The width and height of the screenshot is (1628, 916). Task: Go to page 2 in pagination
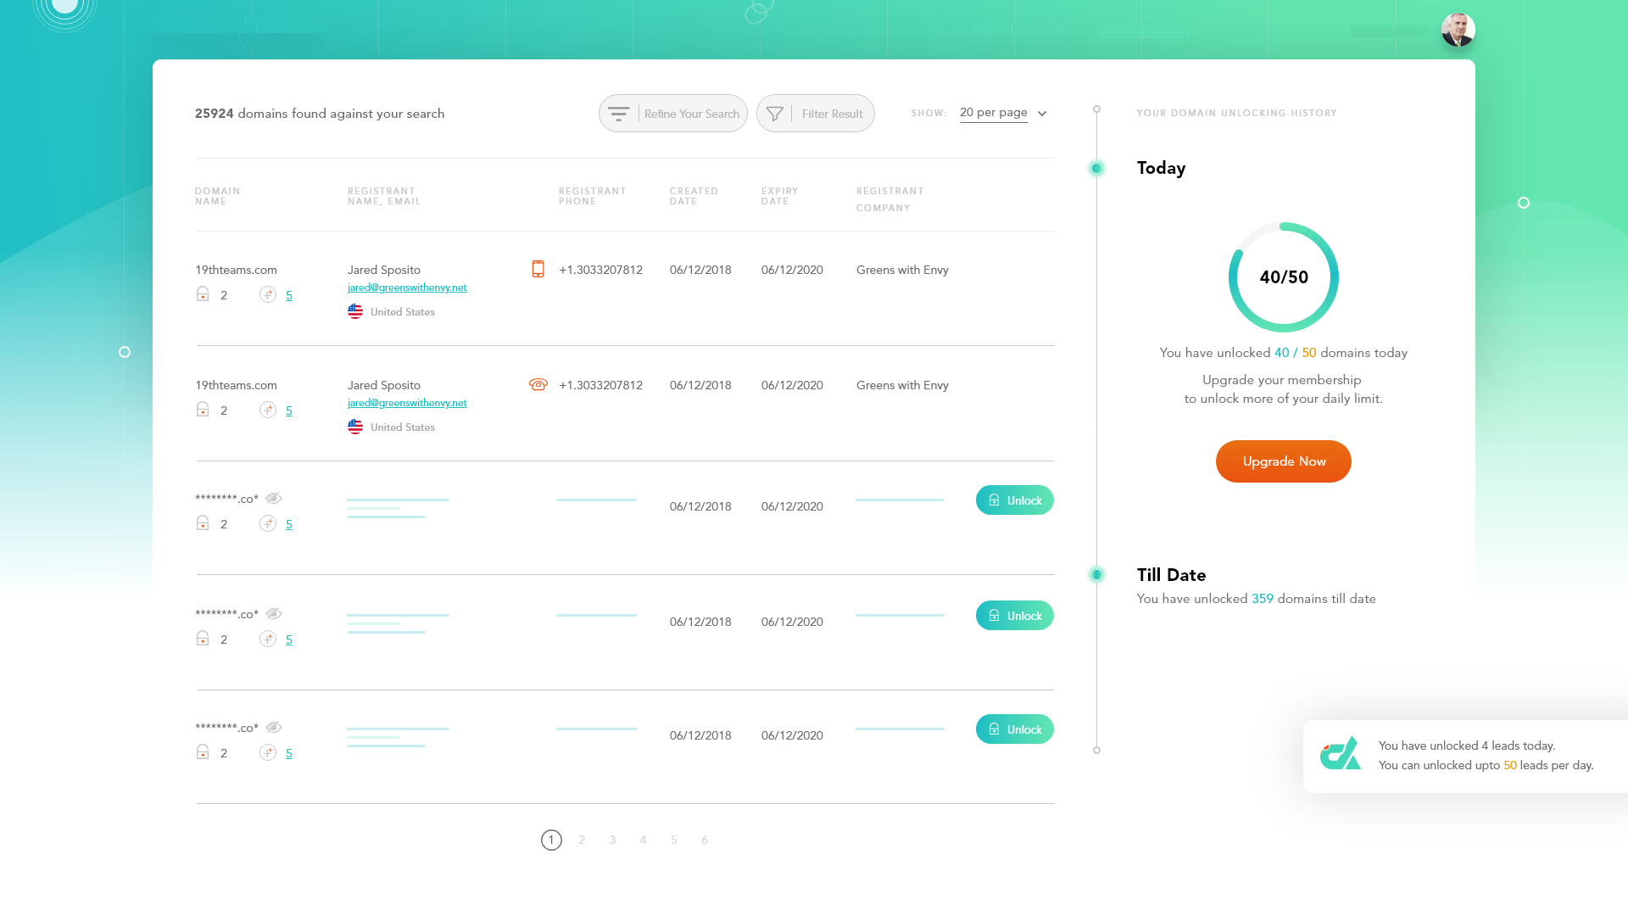point(582,840)
